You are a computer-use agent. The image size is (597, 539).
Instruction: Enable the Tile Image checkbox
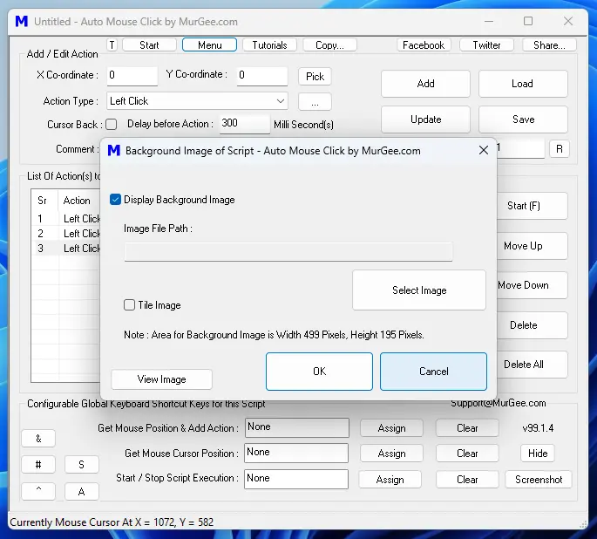(130, 305)
